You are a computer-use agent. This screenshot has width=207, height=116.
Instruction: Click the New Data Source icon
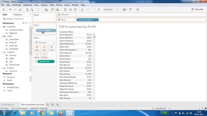tap(27, 9)
